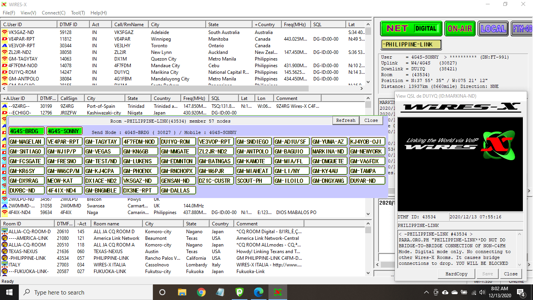Select the 4G4S-BRDG member node button
This screenshot has height=300, width=533.
(x=26, y=131)
